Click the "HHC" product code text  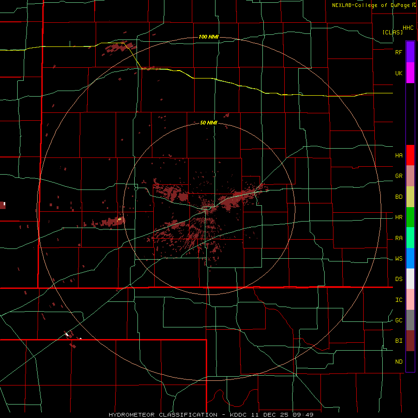(x=408, y=28)
